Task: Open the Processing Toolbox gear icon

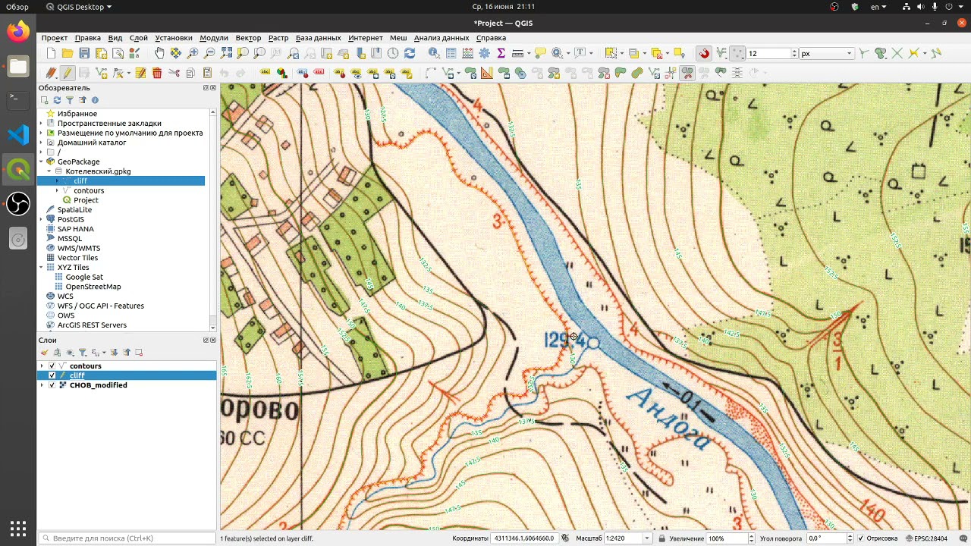Action: pos(485,53)
